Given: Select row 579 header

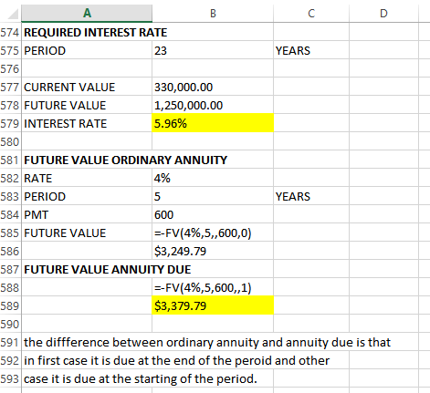Looking at the screenshot, I should (10, 123).
